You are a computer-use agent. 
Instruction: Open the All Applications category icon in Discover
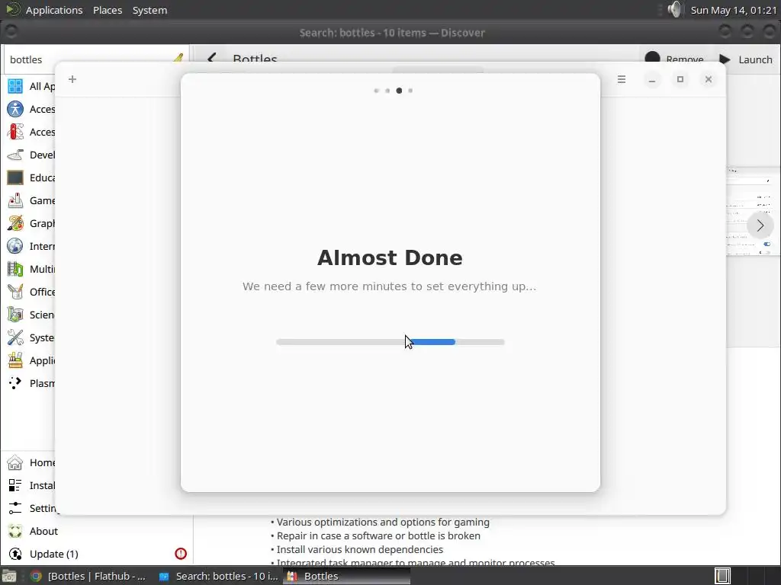(15, 86)
